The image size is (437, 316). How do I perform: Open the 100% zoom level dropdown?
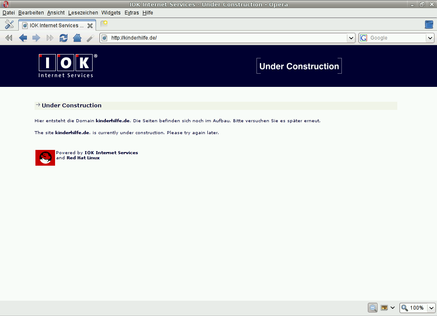(431, 307)
